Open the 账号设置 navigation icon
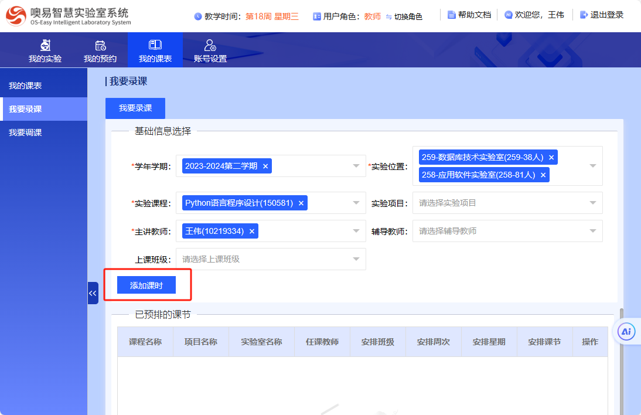 click(210, 46)
